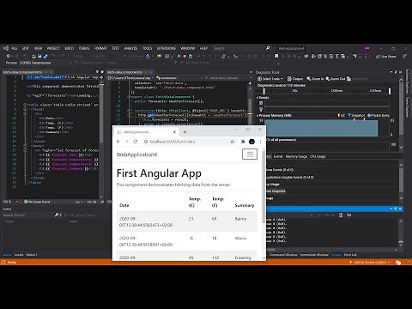Click the feedback icon right of Live Share
This screenshot has width=412, height=309.
point(404,57)
